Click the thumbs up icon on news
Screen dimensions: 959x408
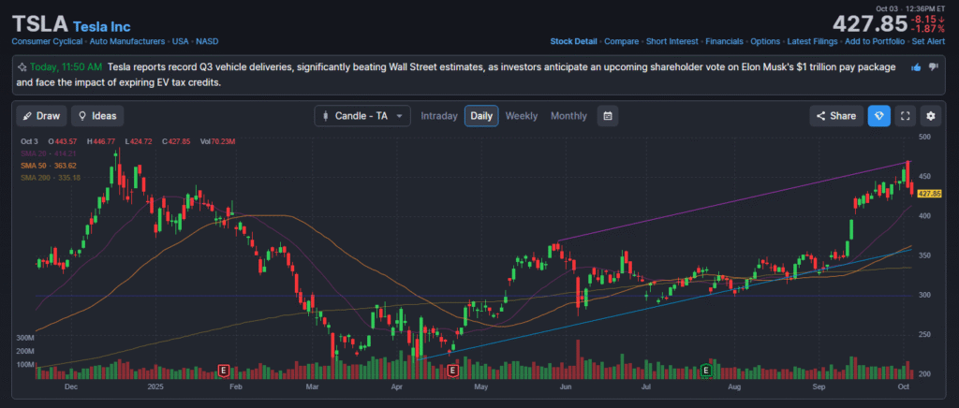pyautogui.click(x=916, y=67)
